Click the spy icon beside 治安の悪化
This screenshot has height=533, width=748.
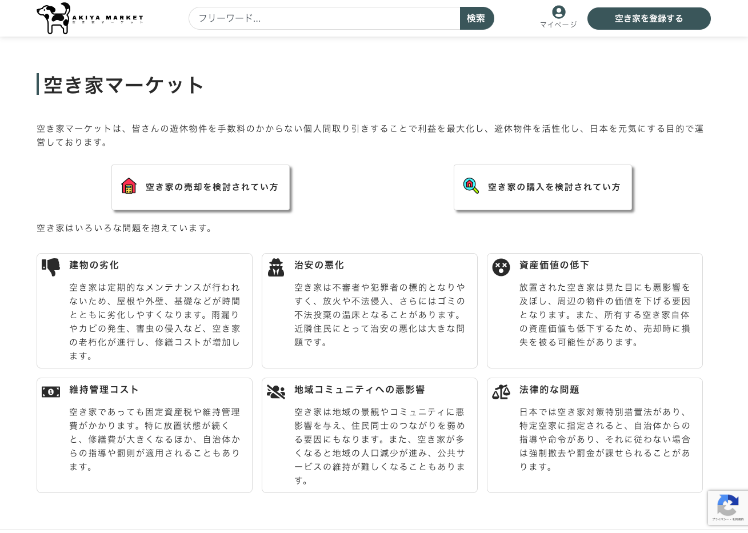276,267
